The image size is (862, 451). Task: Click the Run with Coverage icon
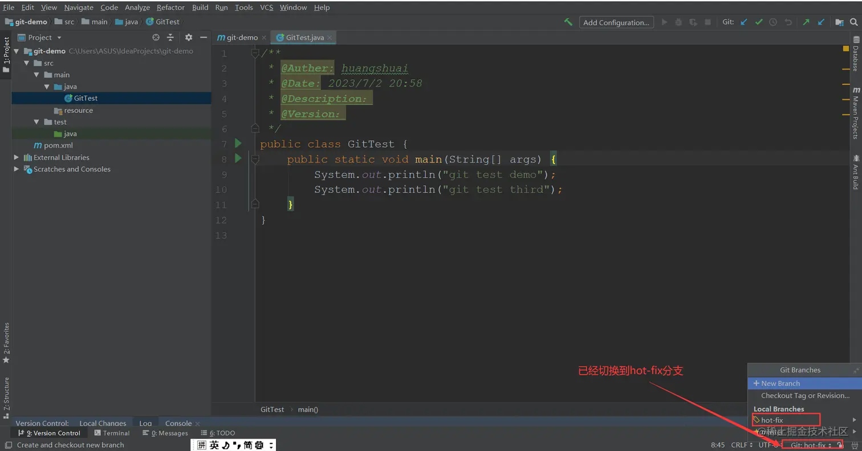click(x=693, y=22)
